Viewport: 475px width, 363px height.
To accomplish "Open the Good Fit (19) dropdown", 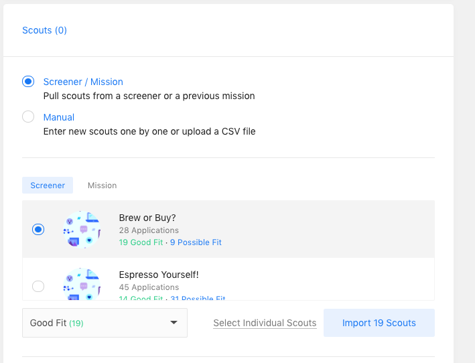I will coord(105,323).
